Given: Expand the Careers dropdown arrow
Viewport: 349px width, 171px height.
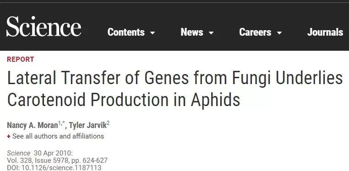Looking at the screenshot, I should pyautogui.click(x=279, y=33).
